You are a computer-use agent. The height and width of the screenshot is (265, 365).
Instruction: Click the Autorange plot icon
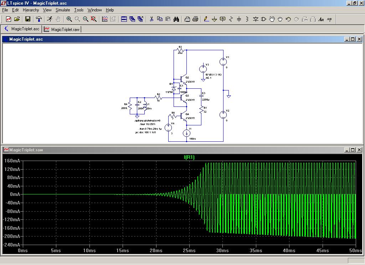(x=105, y=19)
